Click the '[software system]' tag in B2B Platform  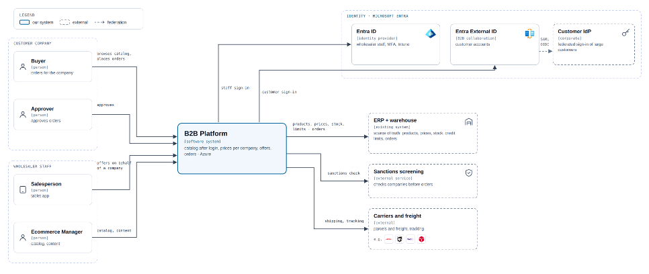[202, 142]
